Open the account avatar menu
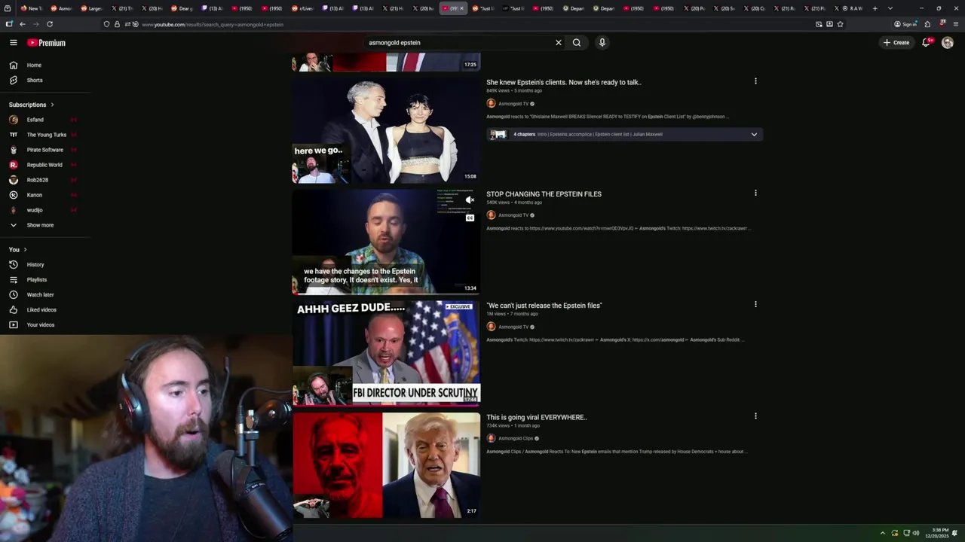This screenshot has height=542, width=965. (x=948, y=43)
